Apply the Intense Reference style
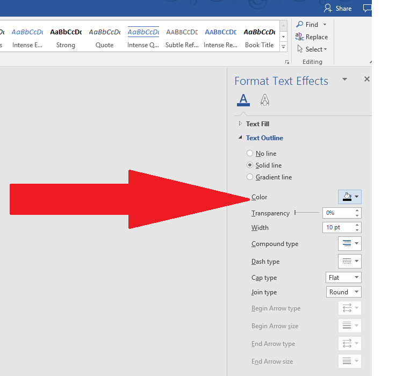The height and width of the screenshot is (376, 410). click(x=221, y=38)
